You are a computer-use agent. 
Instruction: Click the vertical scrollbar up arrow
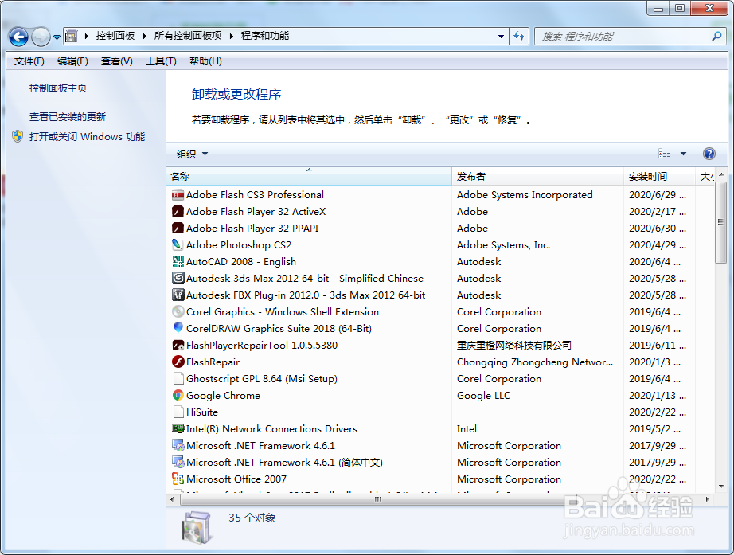click(721, 174)
